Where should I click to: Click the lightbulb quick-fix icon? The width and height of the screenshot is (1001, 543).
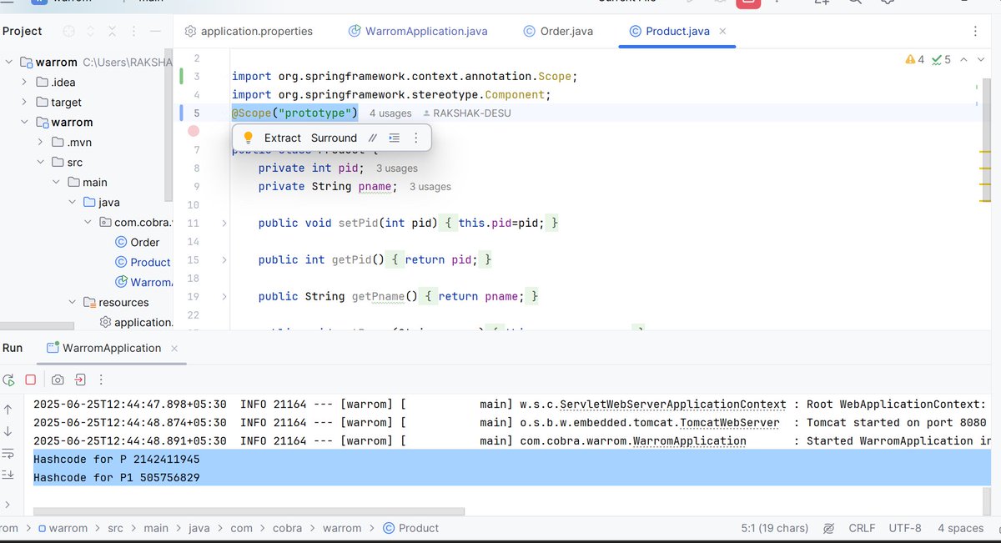[248, 138]
